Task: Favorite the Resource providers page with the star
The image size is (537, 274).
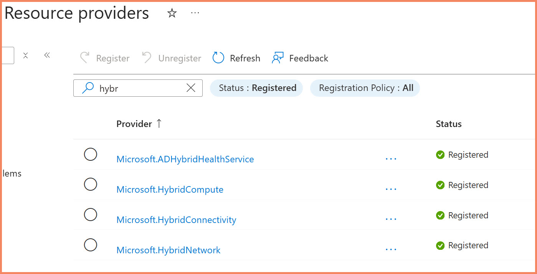Action: coord(172,13)
